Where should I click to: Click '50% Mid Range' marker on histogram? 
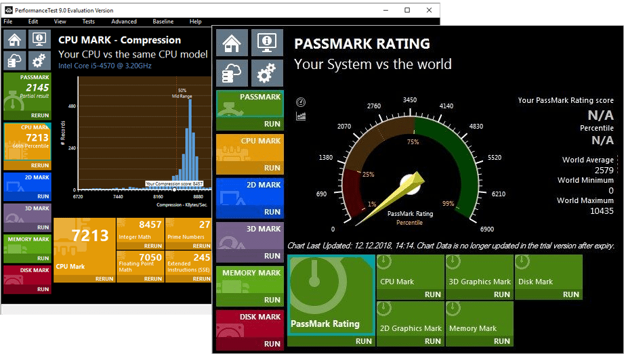point(182,93)
